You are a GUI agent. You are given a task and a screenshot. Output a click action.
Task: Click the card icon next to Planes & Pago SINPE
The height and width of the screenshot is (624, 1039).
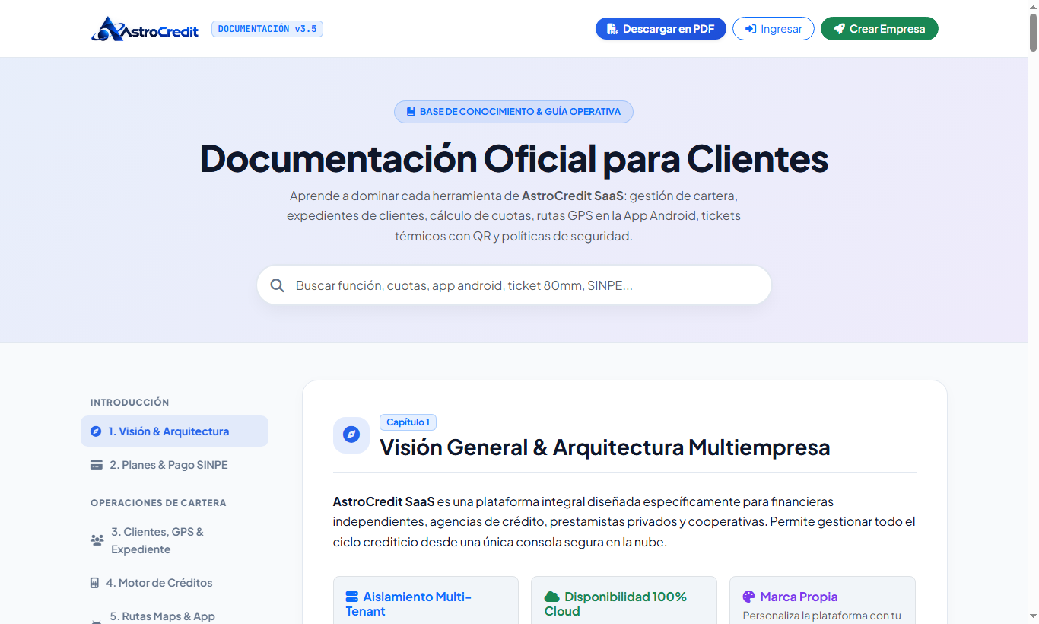coord(97,465)
